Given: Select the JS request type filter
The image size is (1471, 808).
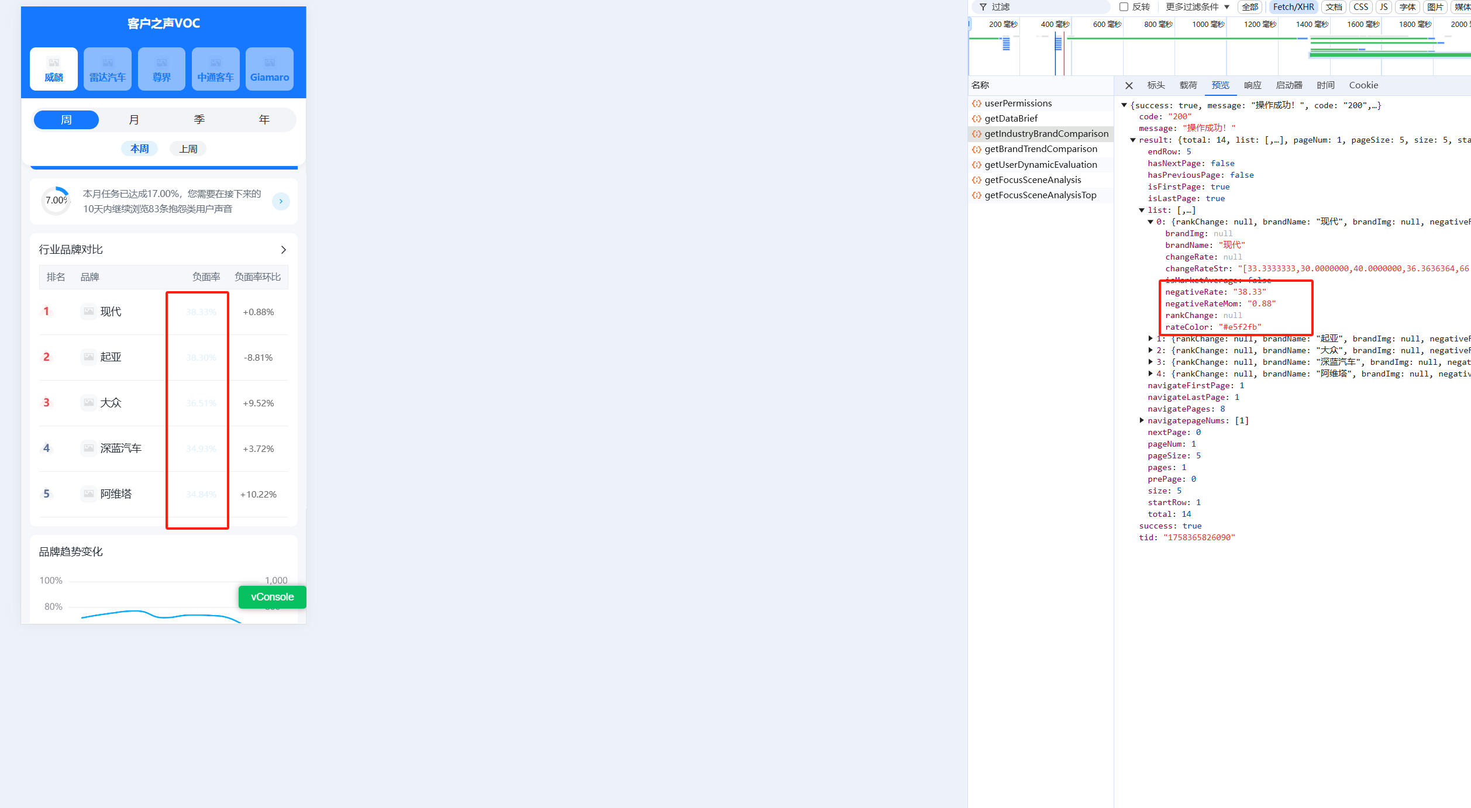Looking at the screenshot, I should tap(1383, 7).
